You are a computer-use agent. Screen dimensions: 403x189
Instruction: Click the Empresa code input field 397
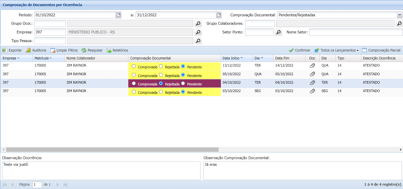point(50,32)
